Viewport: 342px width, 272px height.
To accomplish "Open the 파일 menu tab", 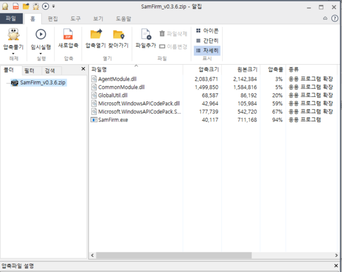I will point(11,18).
